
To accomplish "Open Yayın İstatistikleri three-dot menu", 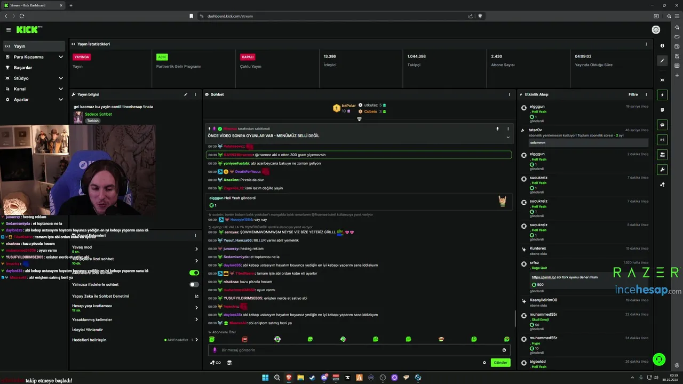I will click(x=646, y=44).
